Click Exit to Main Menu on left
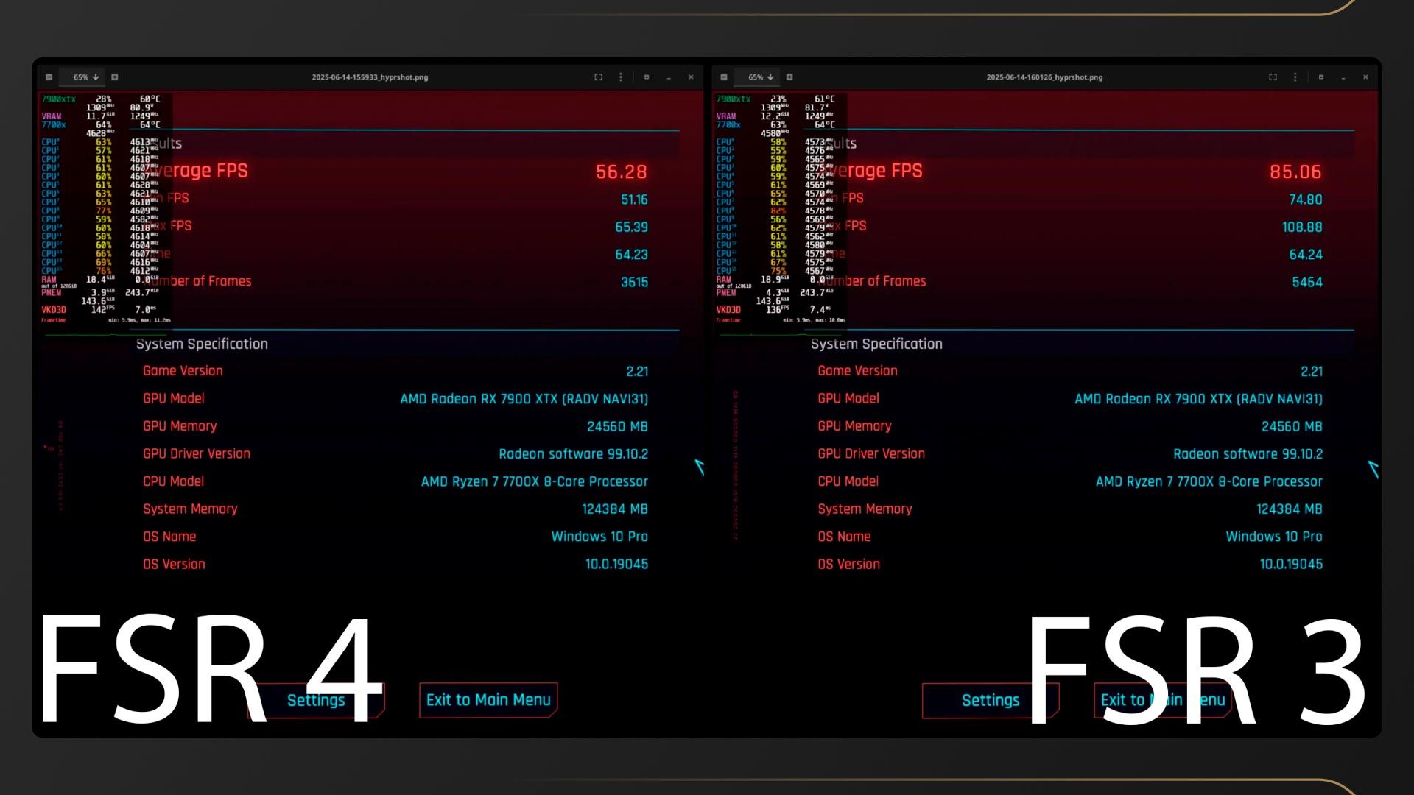Image resolution: width=1414 pixels, height=795 pixels. point(488,700)
